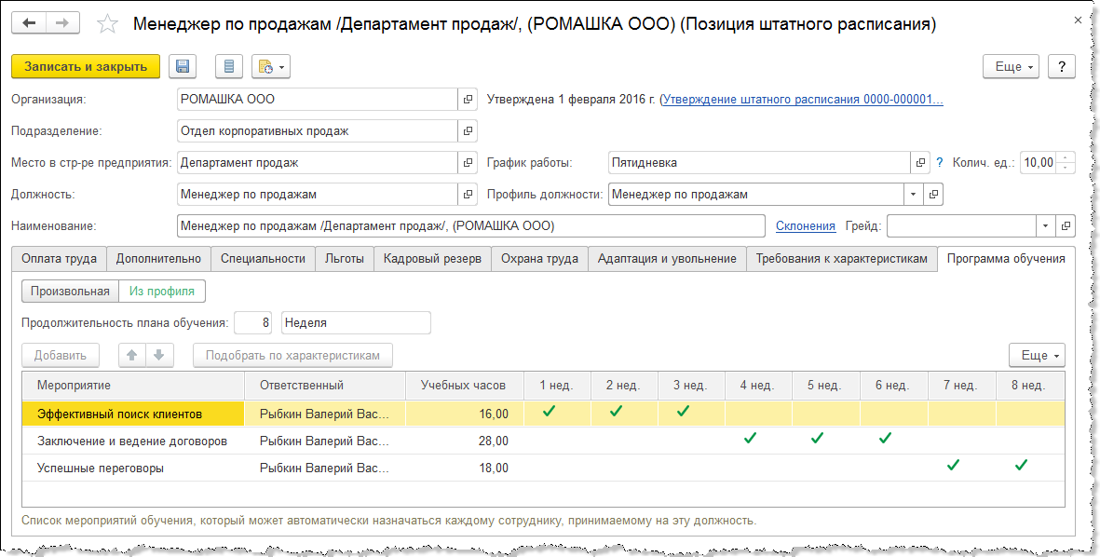Image resolution: width=1100 pixels, height=557 pixels.
Task: Increase Колич. ед. using the up spinner
Action: tap(1066, 156)
